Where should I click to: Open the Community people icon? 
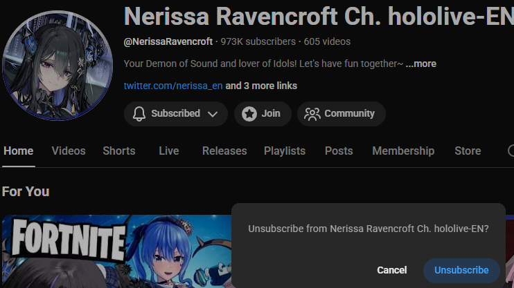(x=312, y=114)
